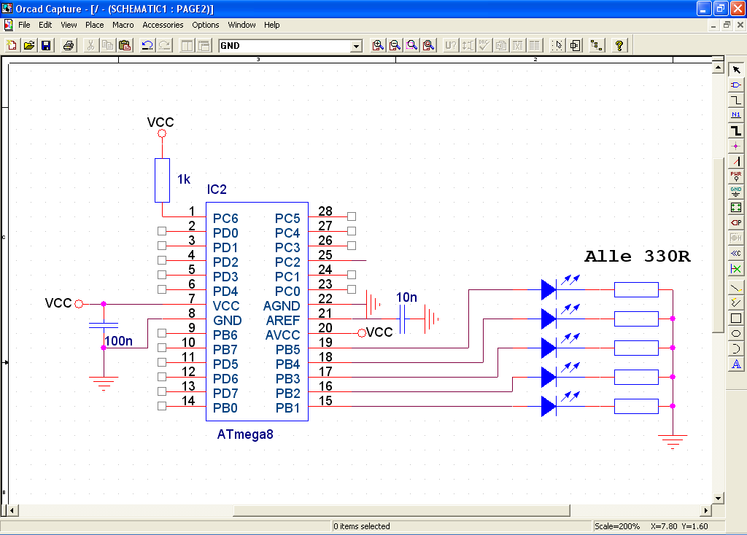Open the Place menu
Screen dimensions: 747x535
coord(94,25)
